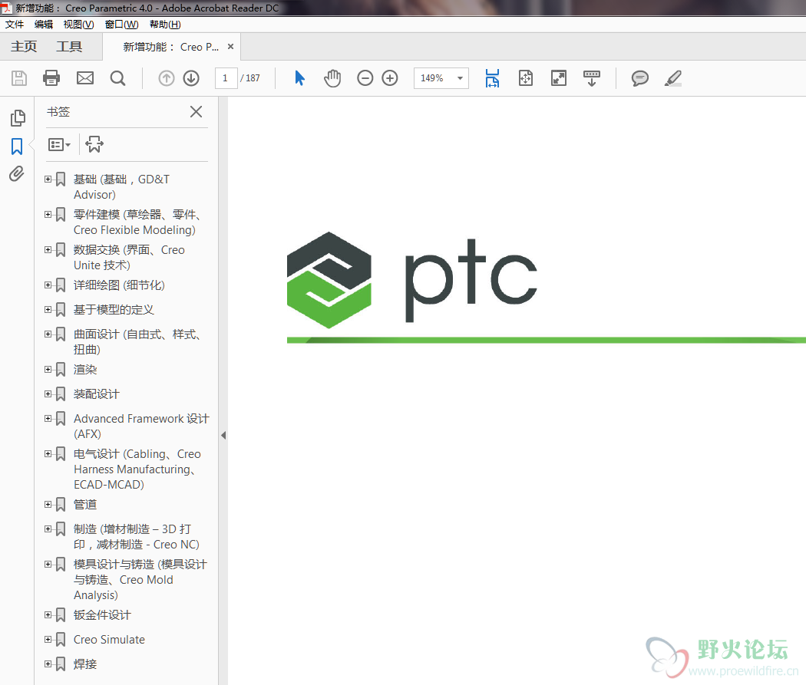Click the Save file icon

tap(19, 78)
